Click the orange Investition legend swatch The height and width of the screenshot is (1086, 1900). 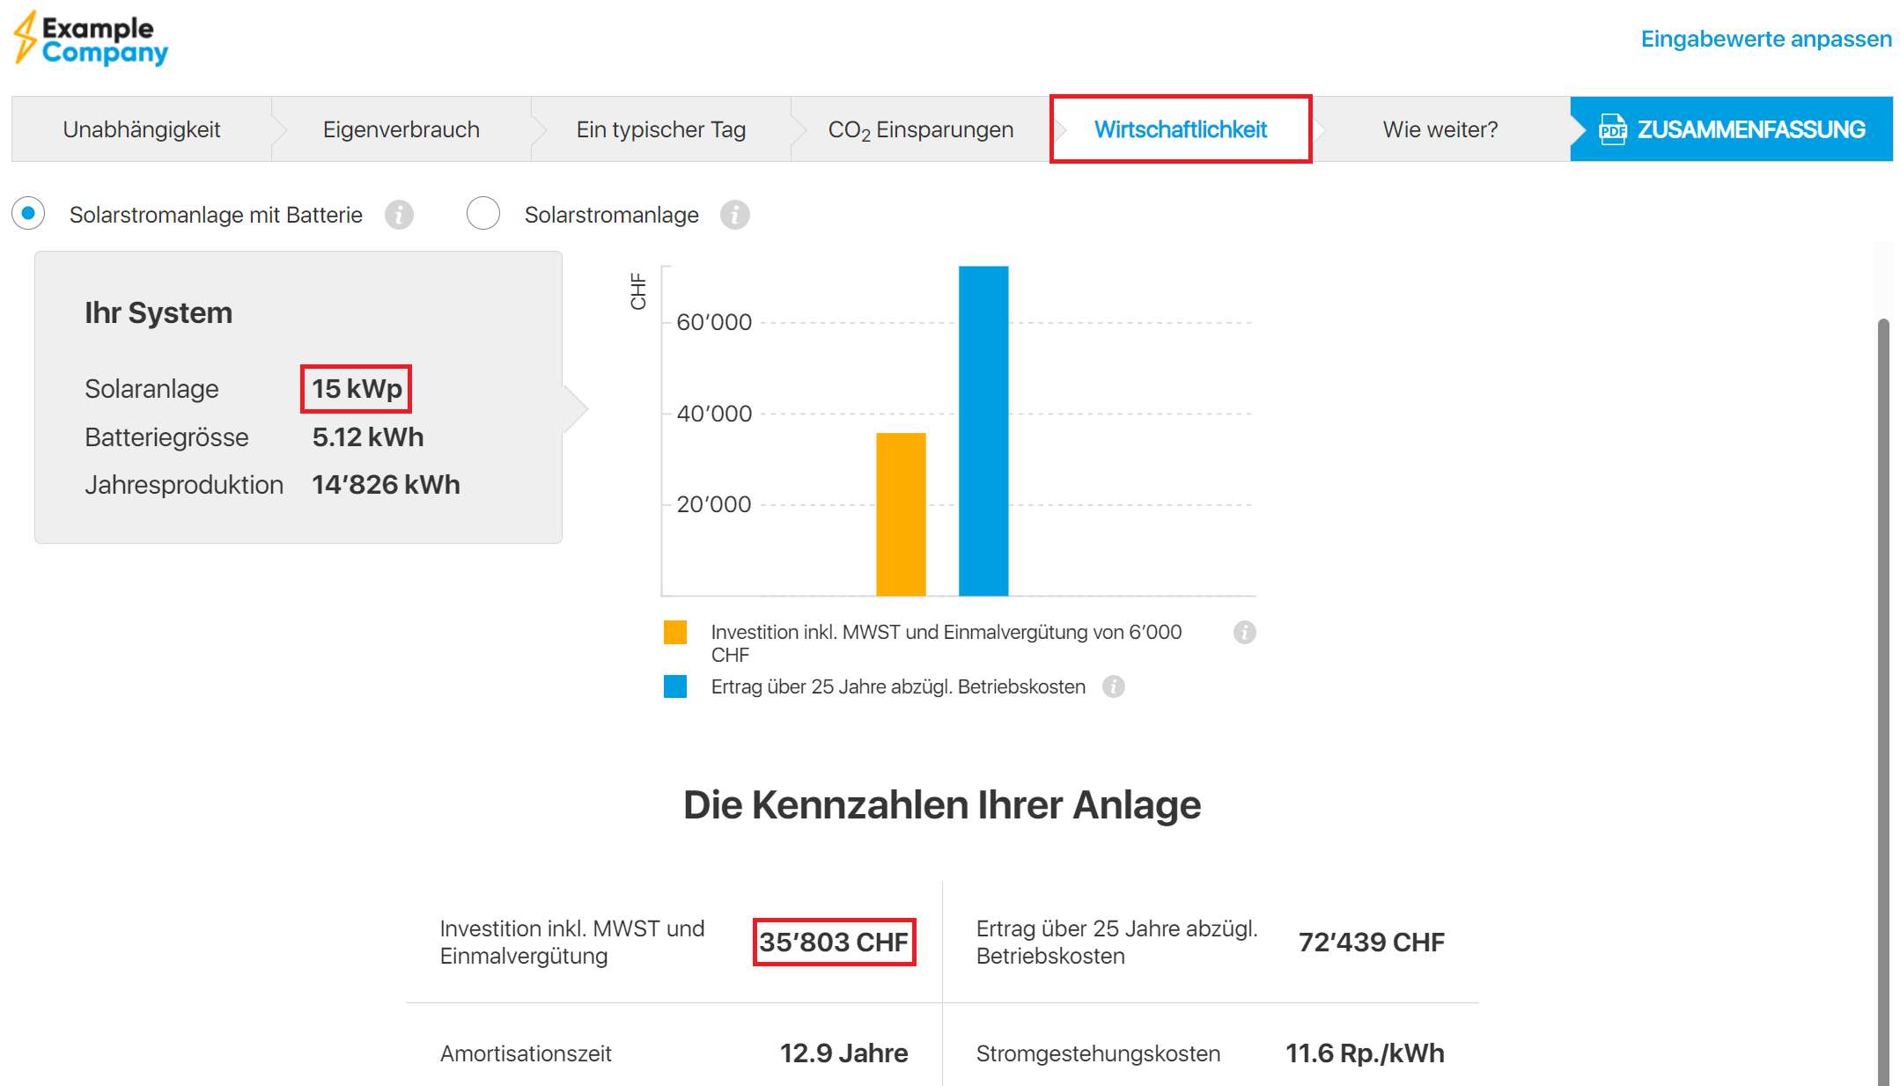[675, 633]
